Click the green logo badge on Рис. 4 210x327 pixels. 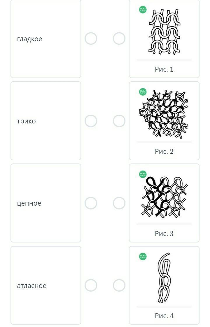(143, 256)
